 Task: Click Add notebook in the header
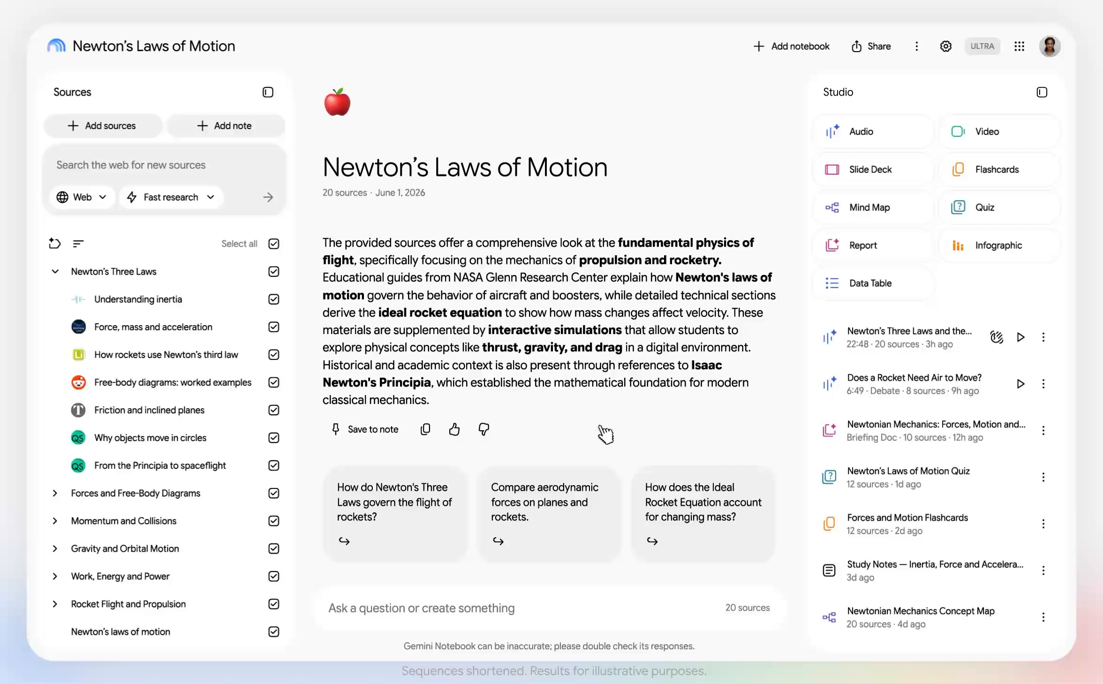pyautogui.click(x=792, y=46)
